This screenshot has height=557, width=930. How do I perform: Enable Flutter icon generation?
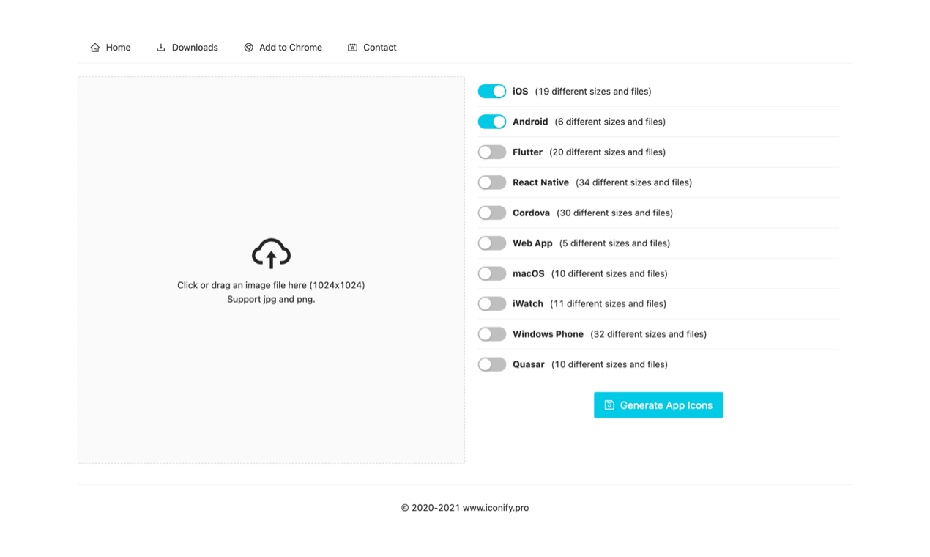491,152
